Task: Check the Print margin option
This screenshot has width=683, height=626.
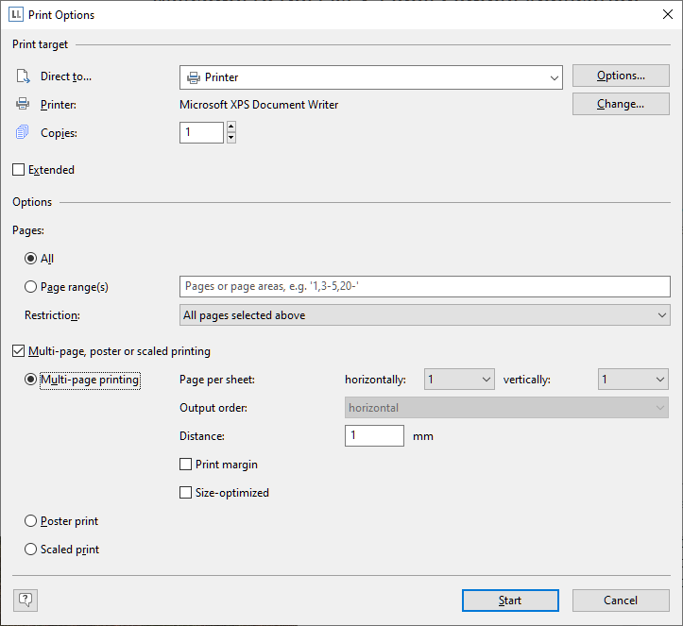Action: (185, 464)
